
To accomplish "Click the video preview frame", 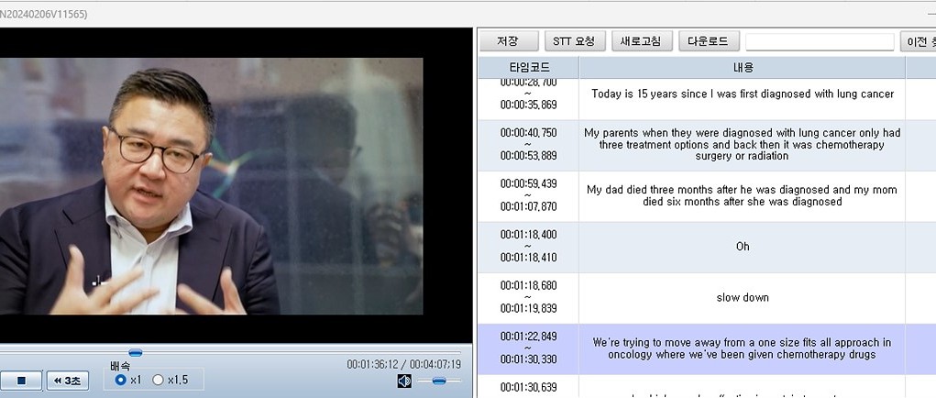I will tap(212, 186).
